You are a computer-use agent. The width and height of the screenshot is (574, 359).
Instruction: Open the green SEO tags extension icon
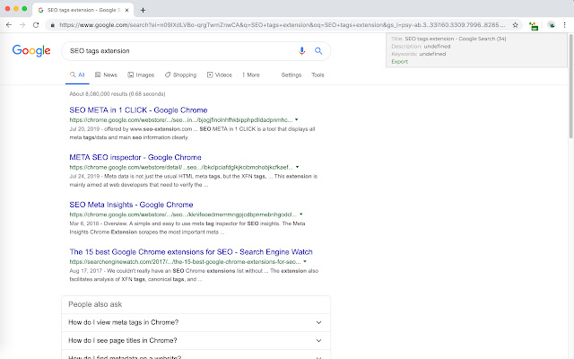click(534, 26)
